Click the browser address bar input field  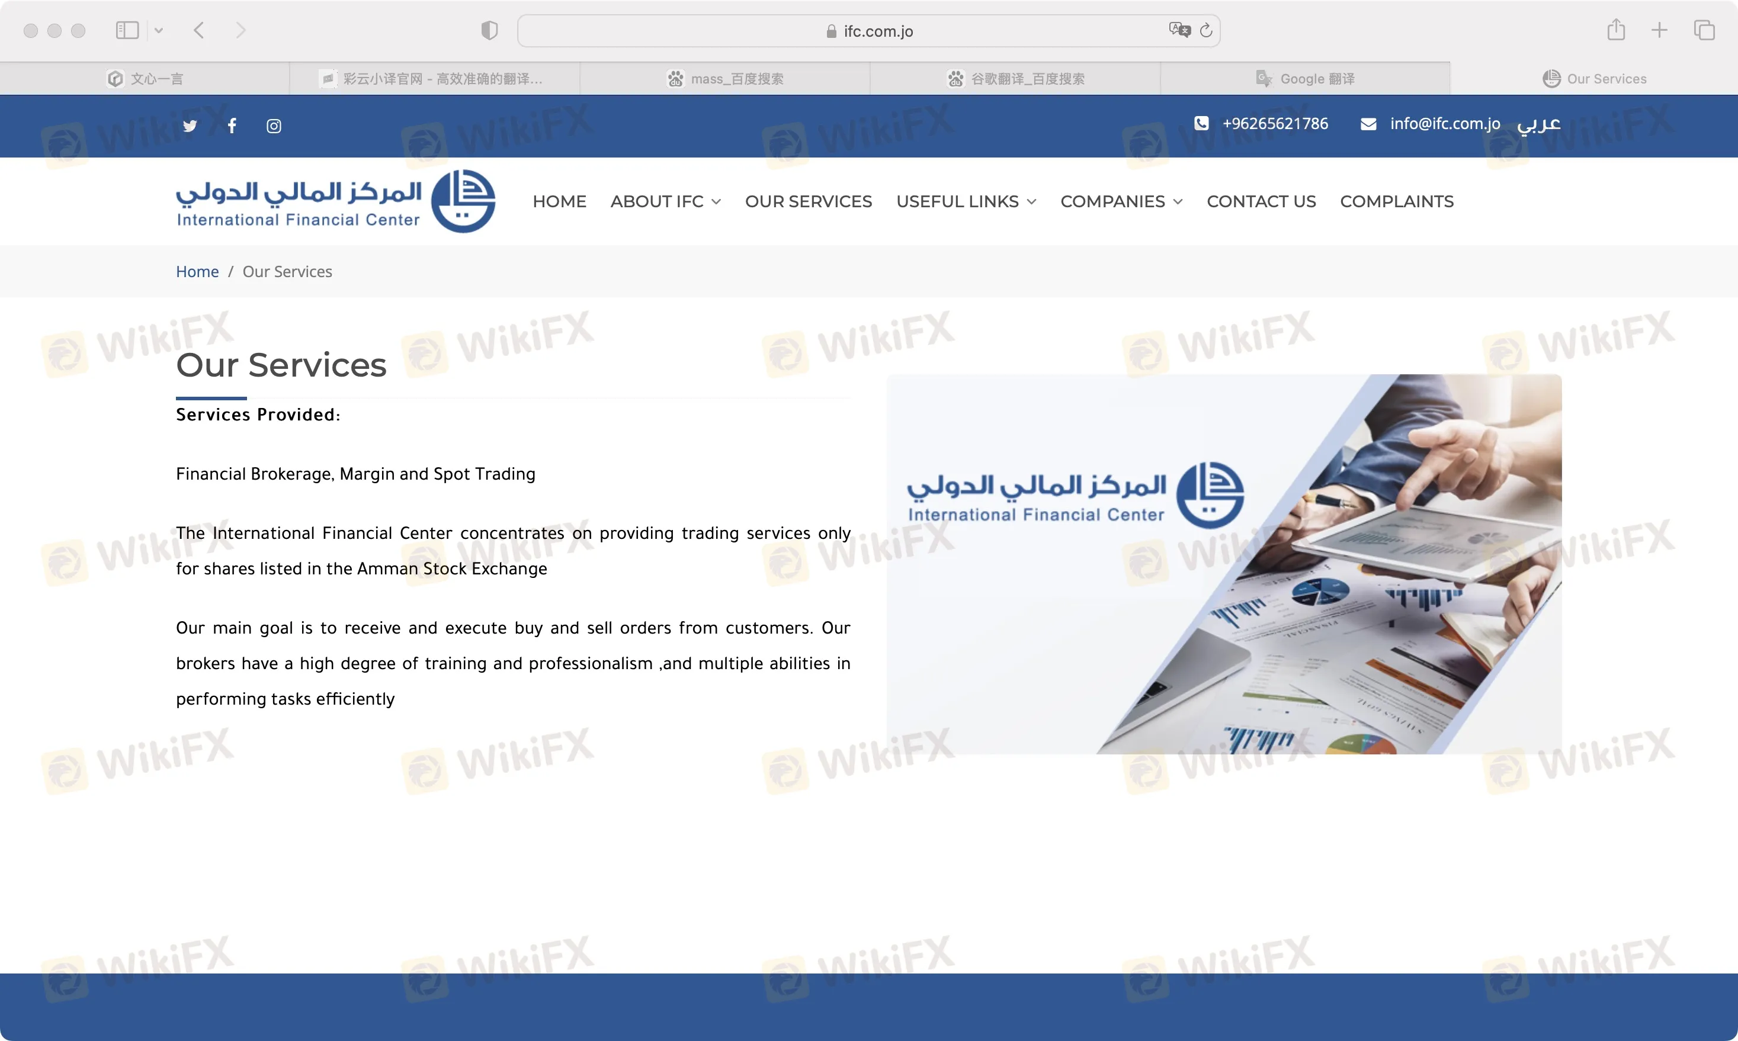pos(869,30)
